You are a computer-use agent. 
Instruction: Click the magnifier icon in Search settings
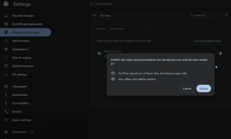(x=92, y=4)
